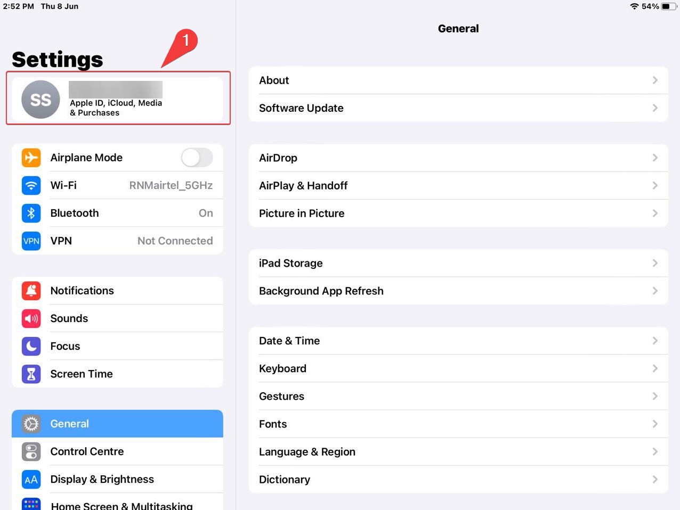Tap the VPN Not Connected status

[x=175, y=241]
